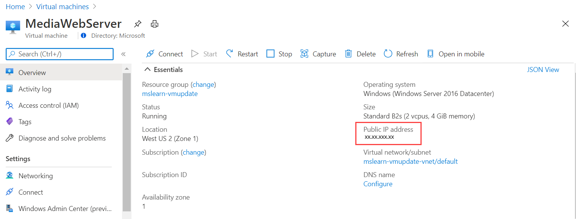Click the Delete trash icon
The image size is (576, 219).
[x=348, y=54]
